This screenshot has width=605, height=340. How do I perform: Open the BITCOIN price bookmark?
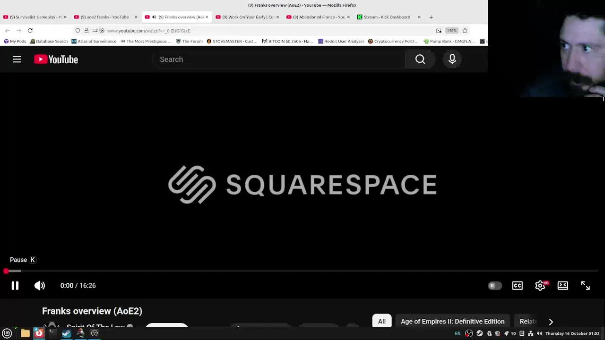[x=288, y=41]
